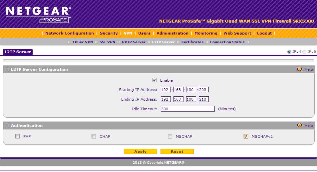Check the CHAP authentication box

[x=94, y=136]
